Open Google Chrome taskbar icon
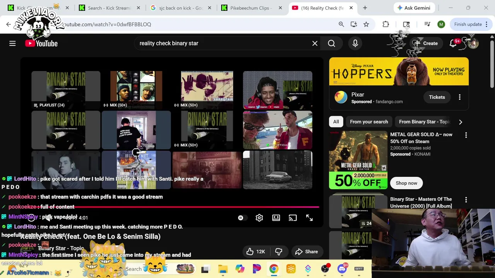Image resolution: width=495 pixels, height=278 pixels. (x=274, y=269)
